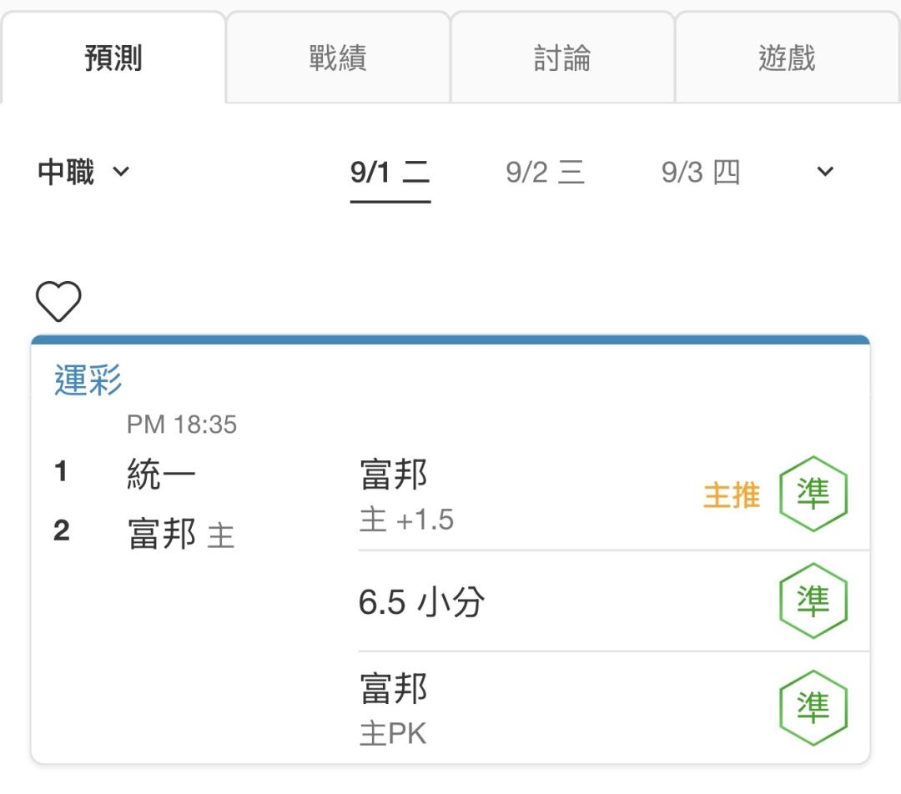Select the 預測 tab
The height and width of the screenshot is (794, 901).
click(x=113, y=58)
